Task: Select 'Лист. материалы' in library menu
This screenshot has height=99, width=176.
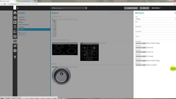Action: (24, 24)
